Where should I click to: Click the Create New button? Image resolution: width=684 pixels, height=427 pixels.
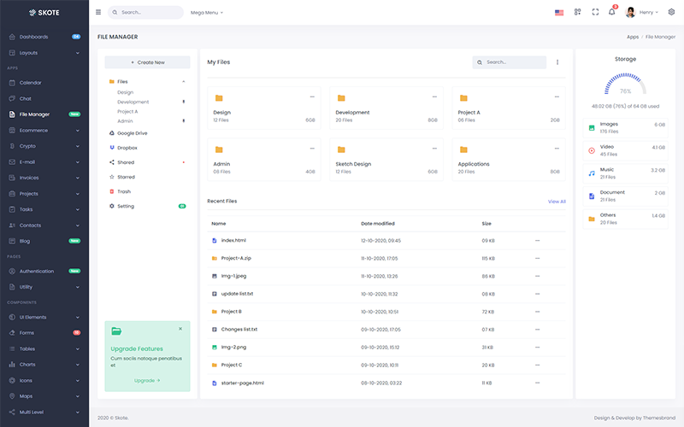click(147, 62)
